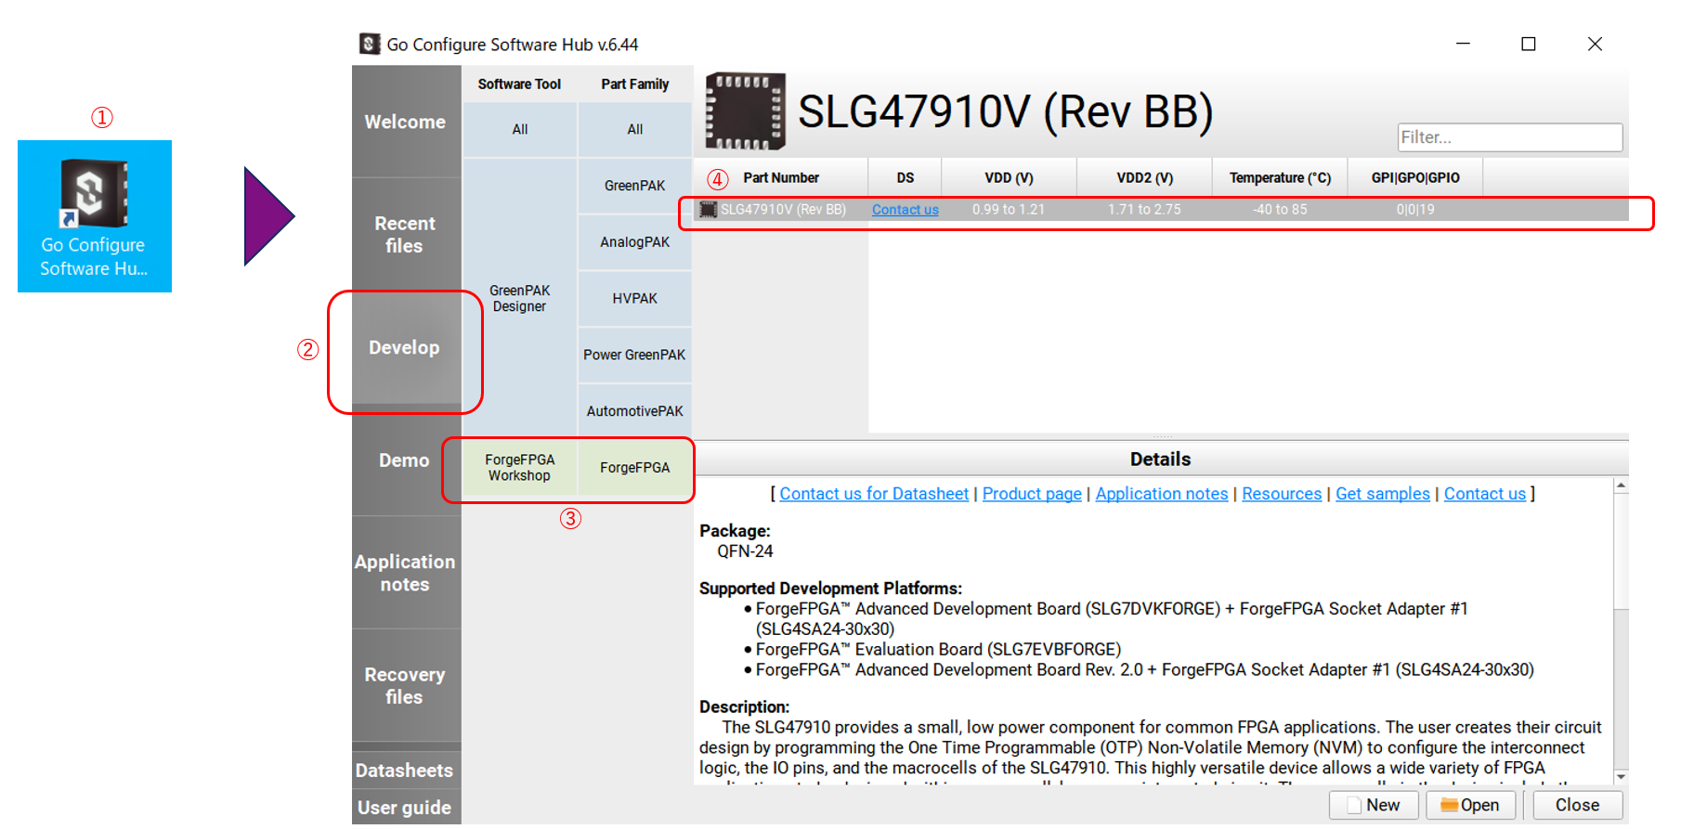This screenshot has width=1681, height=829.
Task: Choose the GreenPAK part family
Action: (635, 186)
